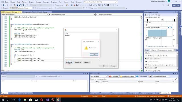182x102 pixels.
Task: Stop debugging with the red square icon
Action: (75, 5)
